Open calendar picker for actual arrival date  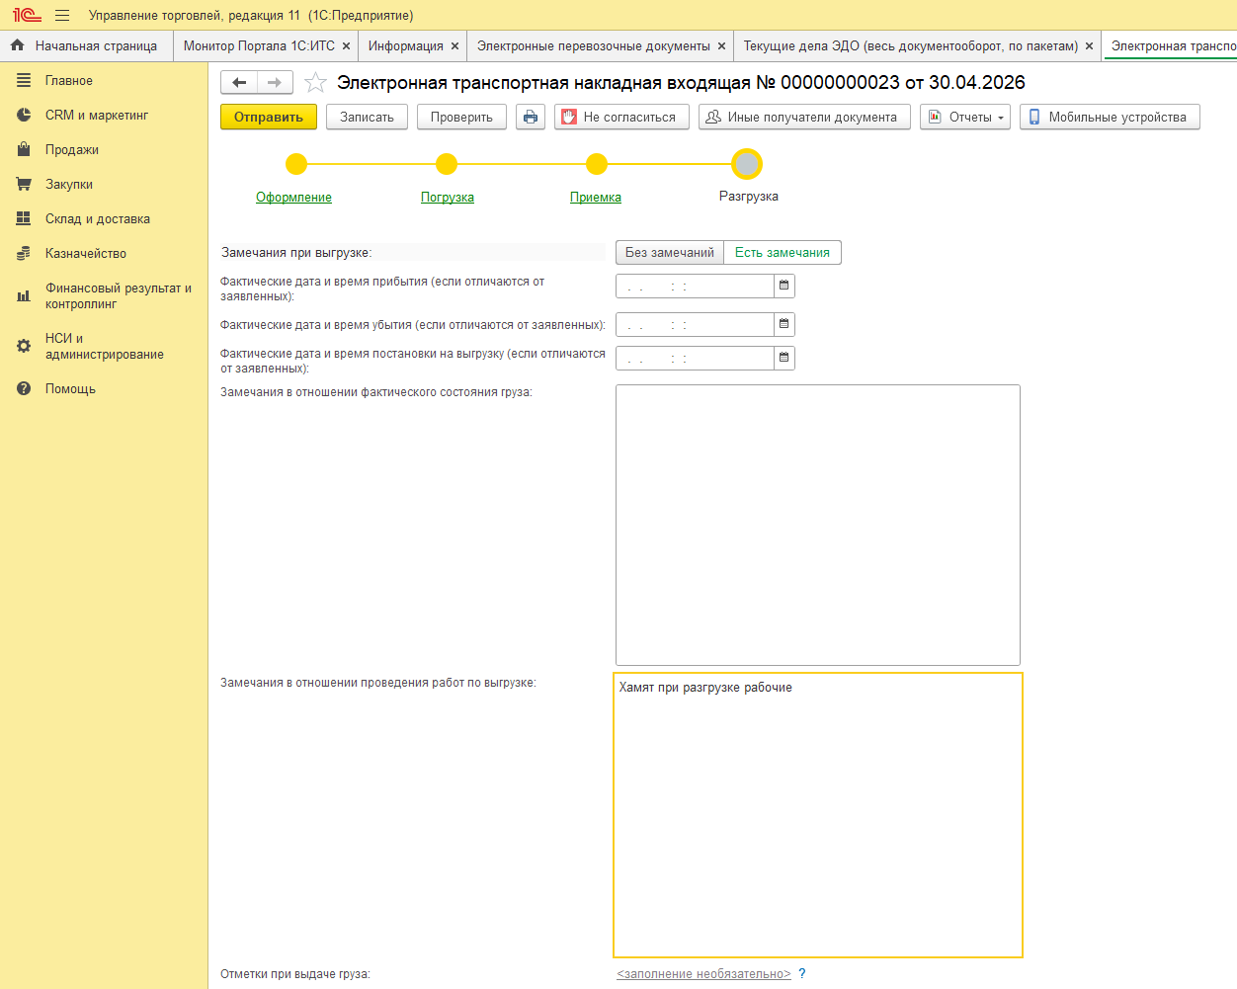click(783, 286)
